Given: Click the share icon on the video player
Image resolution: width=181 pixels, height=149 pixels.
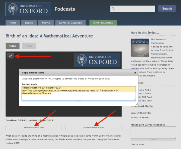Looking at the screenshot, I should click(10, 56).
